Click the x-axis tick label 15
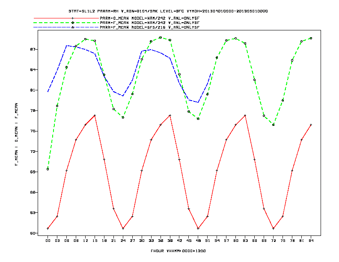The width and height of the screenshot is (339, 262). click(95, 241)
